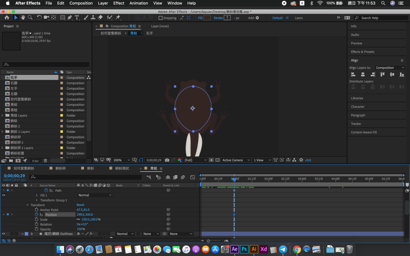Viewport: 410px width, 256px height.
Task: Click the Position stopwatch icon
Action: (x=36, y=215)
